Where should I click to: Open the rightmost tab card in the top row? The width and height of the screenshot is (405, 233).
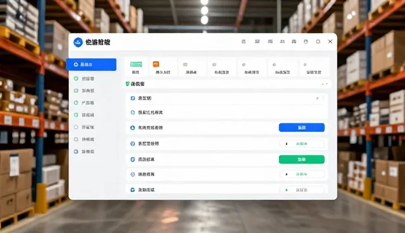click(314, 67)
